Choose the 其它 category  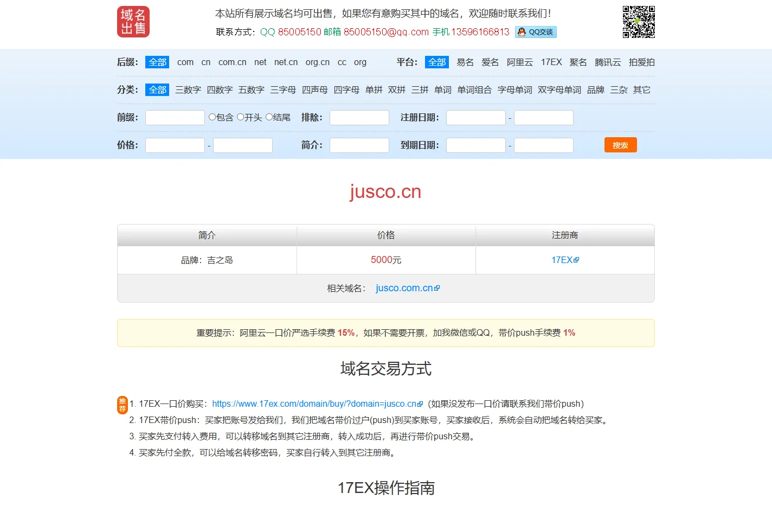click(642, 90)
